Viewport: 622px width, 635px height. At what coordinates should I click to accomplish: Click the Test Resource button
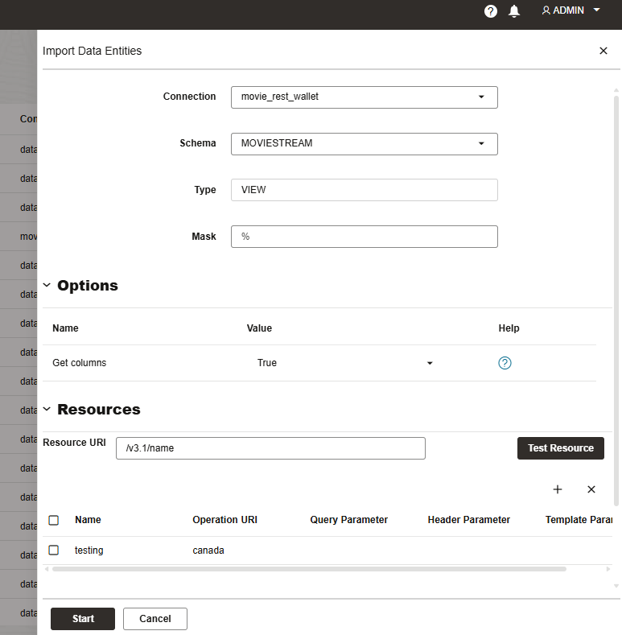click(560, 448)
